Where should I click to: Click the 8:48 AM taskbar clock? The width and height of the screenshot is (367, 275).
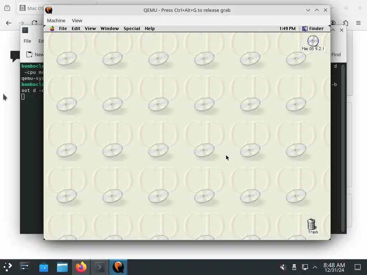334,267
